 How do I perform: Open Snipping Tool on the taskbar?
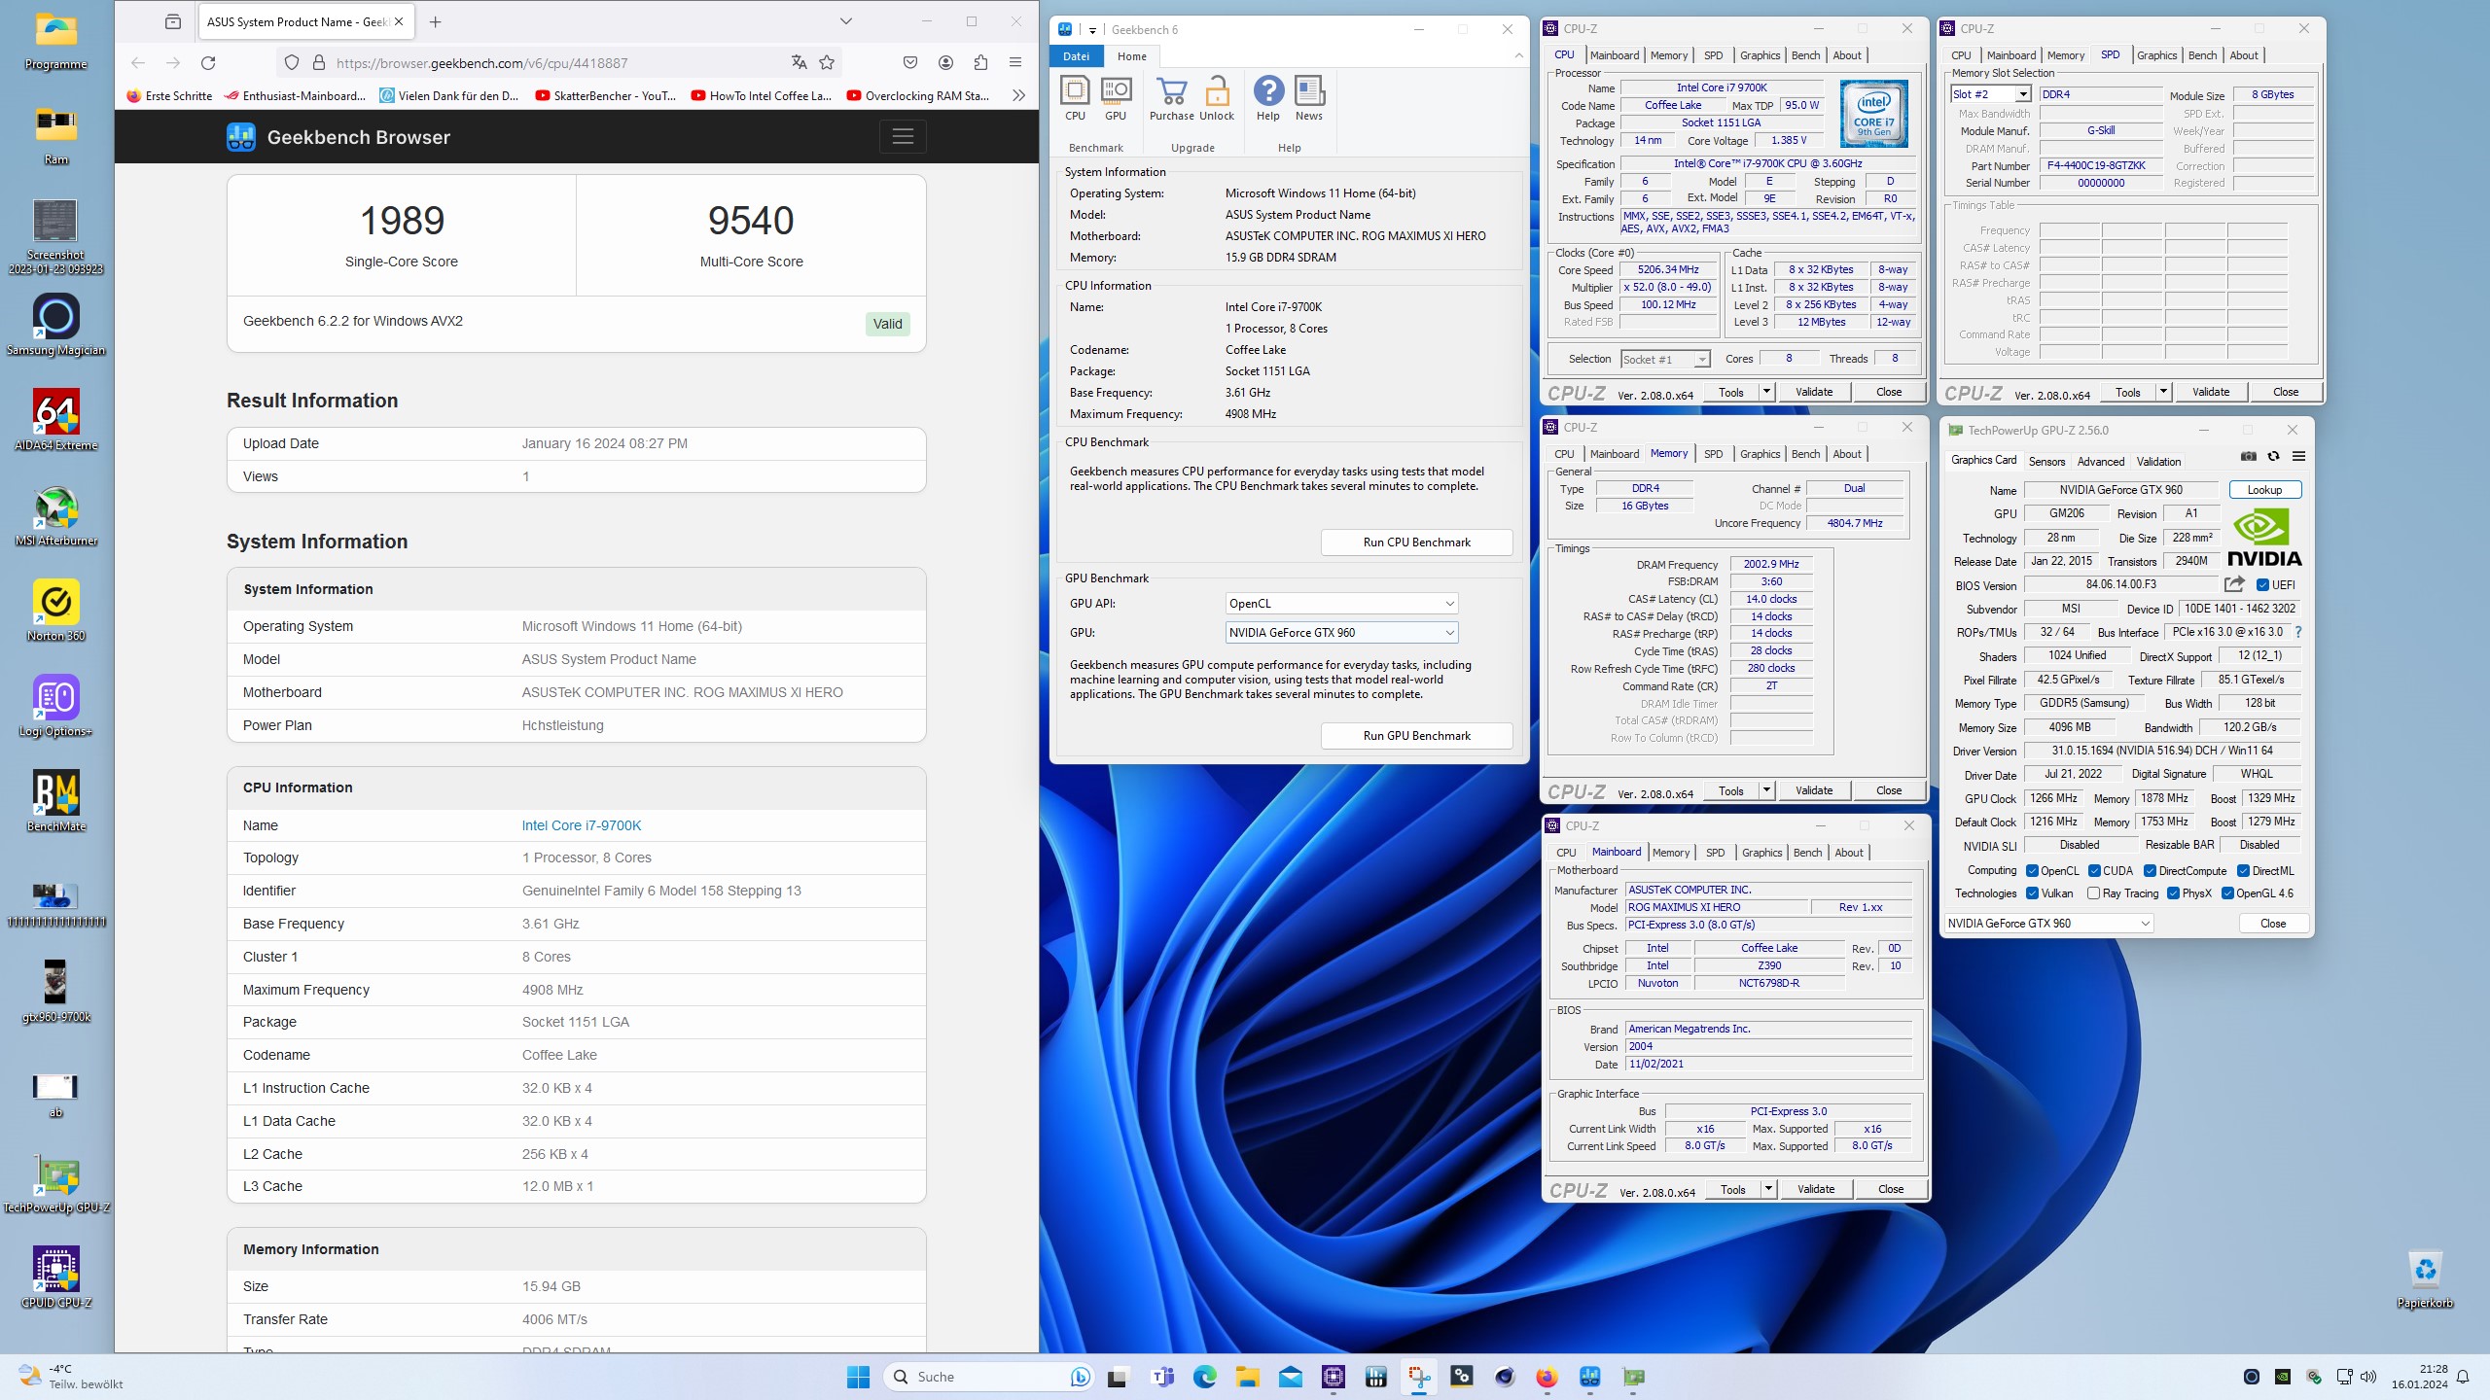[1419, 1377]
